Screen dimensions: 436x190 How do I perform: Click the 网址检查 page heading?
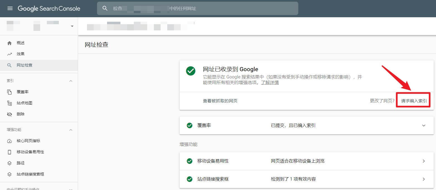96,45
